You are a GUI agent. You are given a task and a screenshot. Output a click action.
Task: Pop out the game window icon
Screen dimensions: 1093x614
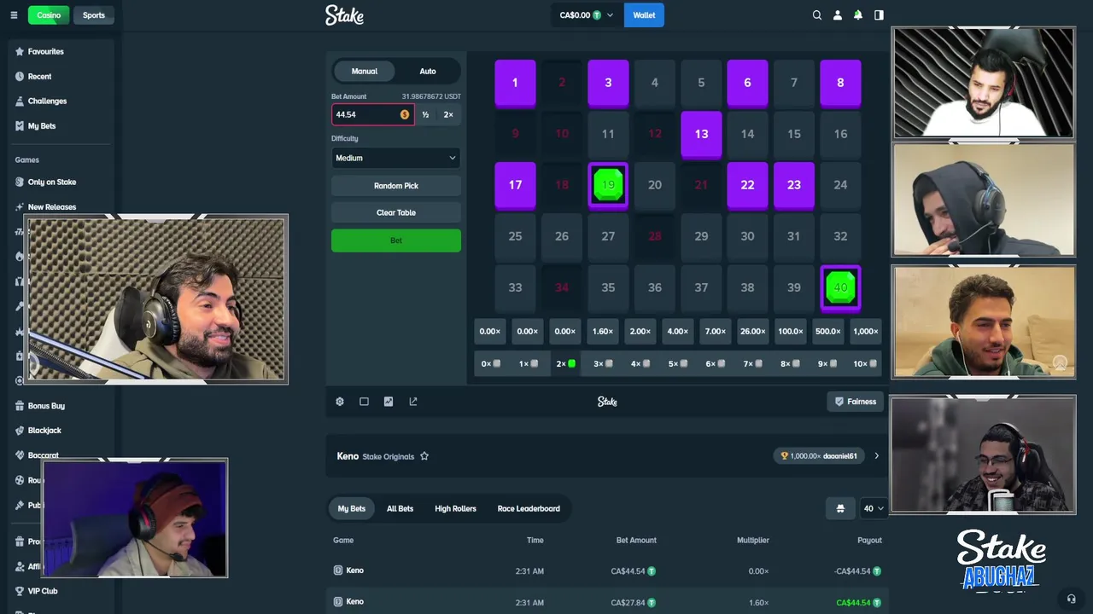click(413, 402)
